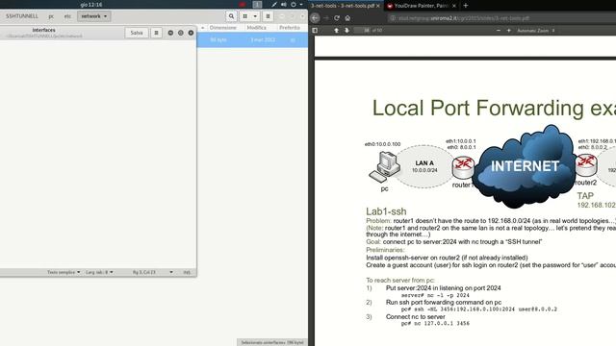The width and height of the screenshot is (616, 346).
Task: Open the Rg/Col cursor position dropdown
Action: pyautogui.click(x=152, y=272)
